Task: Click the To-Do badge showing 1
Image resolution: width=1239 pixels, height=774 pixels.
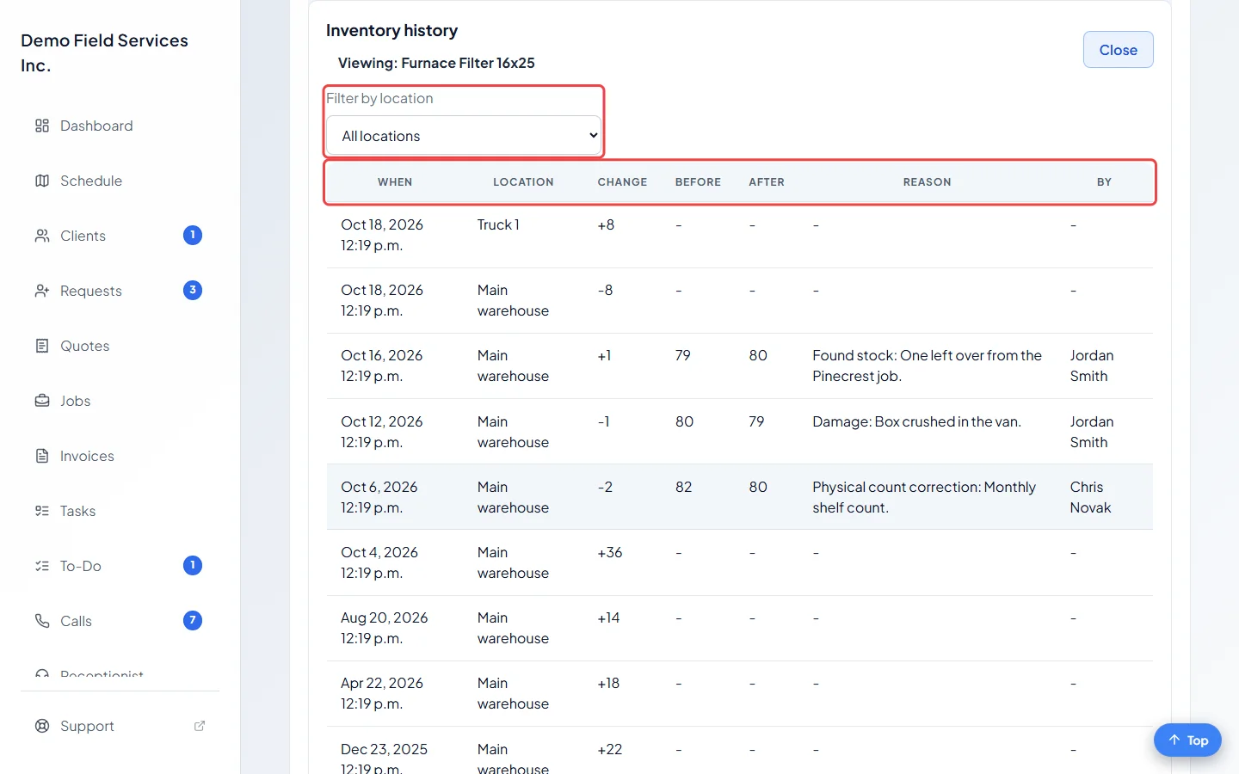Action: pos(193,565)
